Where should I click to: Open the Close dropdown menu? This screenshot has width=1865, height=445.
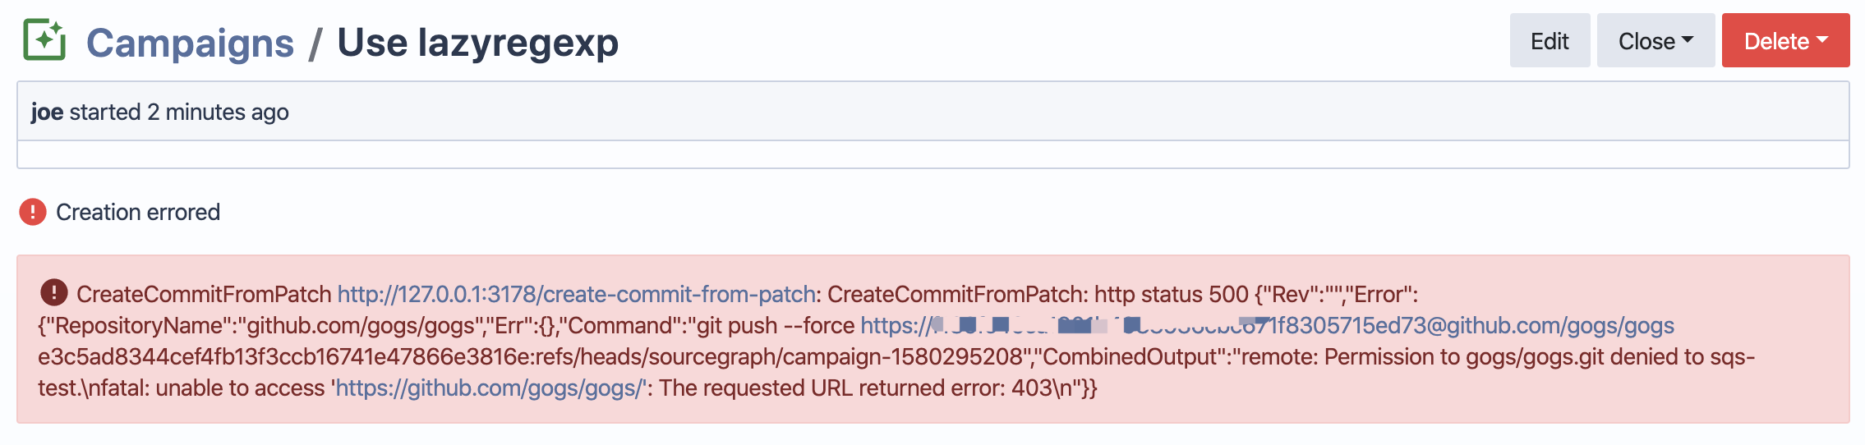click(x=1655, y=40)
